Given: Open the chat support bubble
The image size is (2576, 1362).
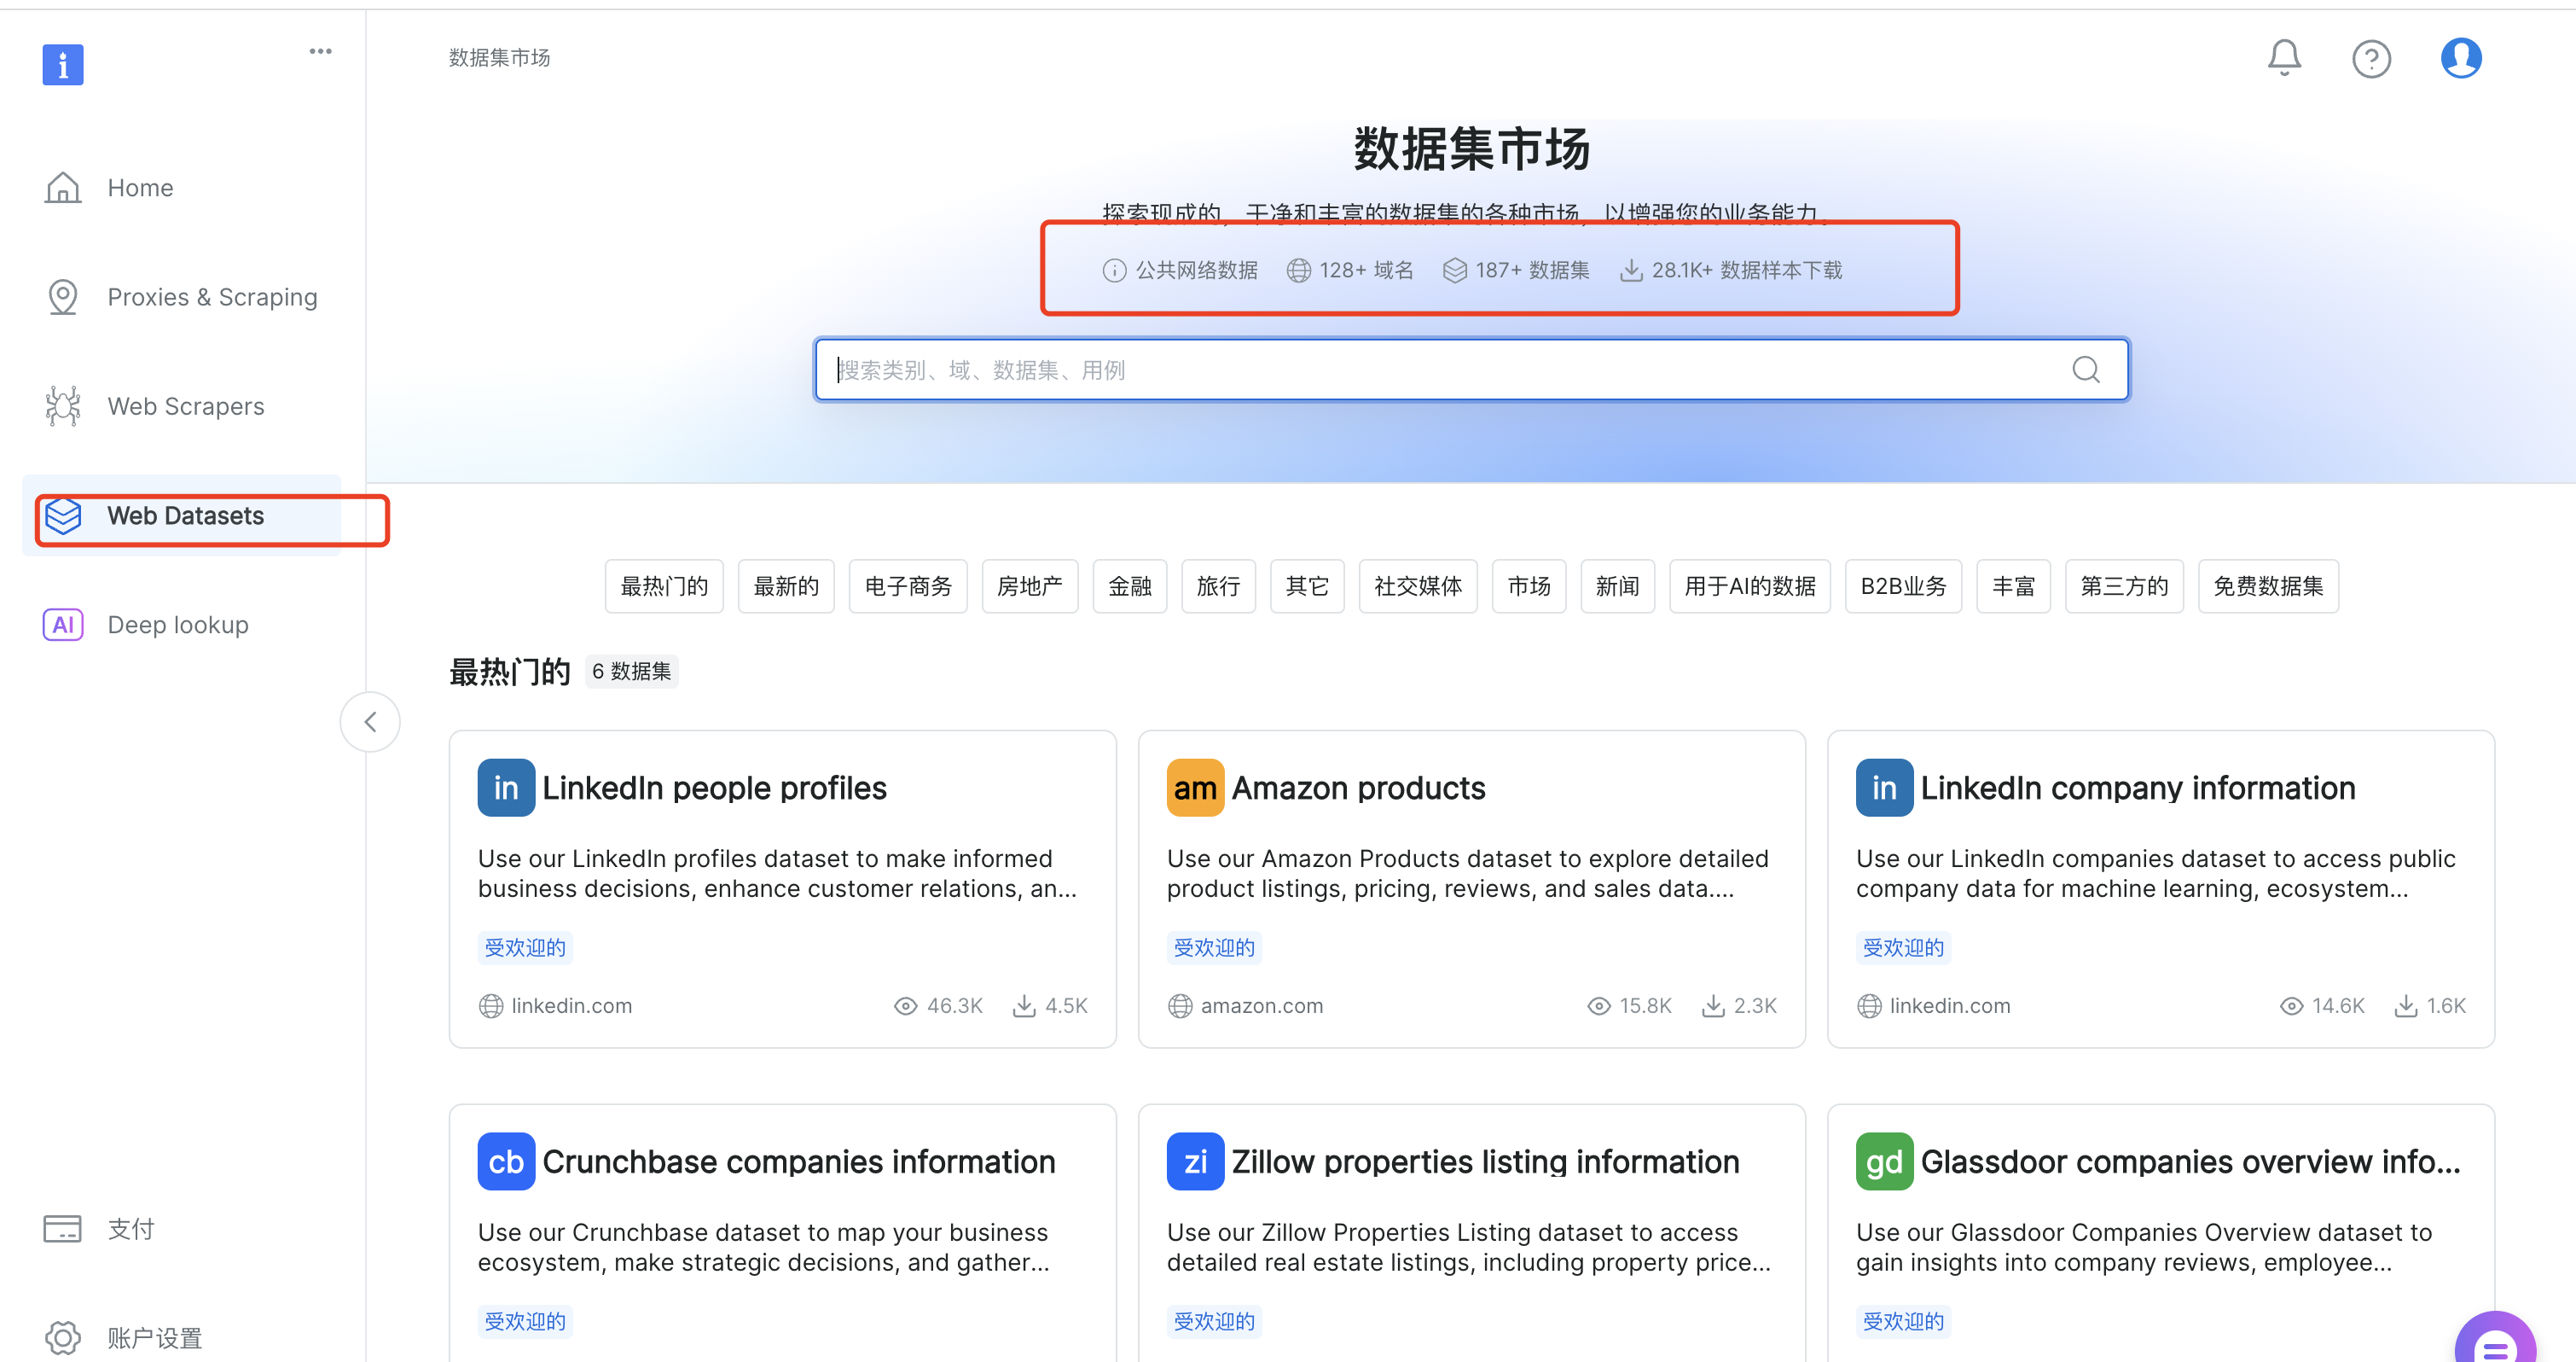Looking at the screenshot, I should click(2496, 1339).
